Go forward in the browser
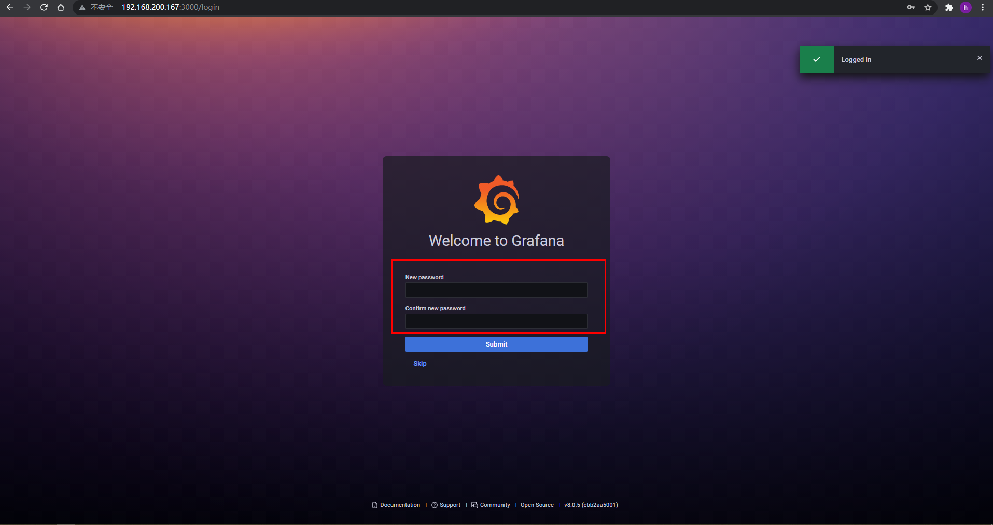 [27, 7]
